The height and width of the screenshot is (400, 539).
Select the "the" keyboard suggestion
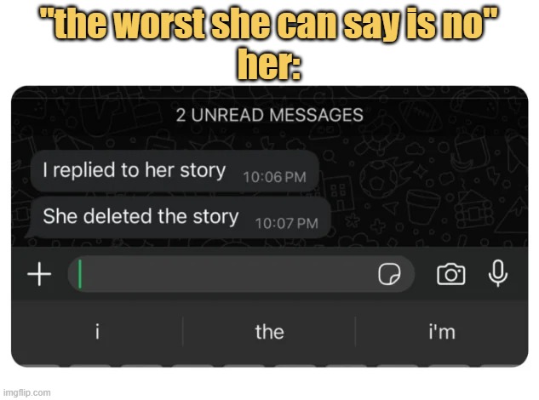pyautogui.click(x=269, y=332)
